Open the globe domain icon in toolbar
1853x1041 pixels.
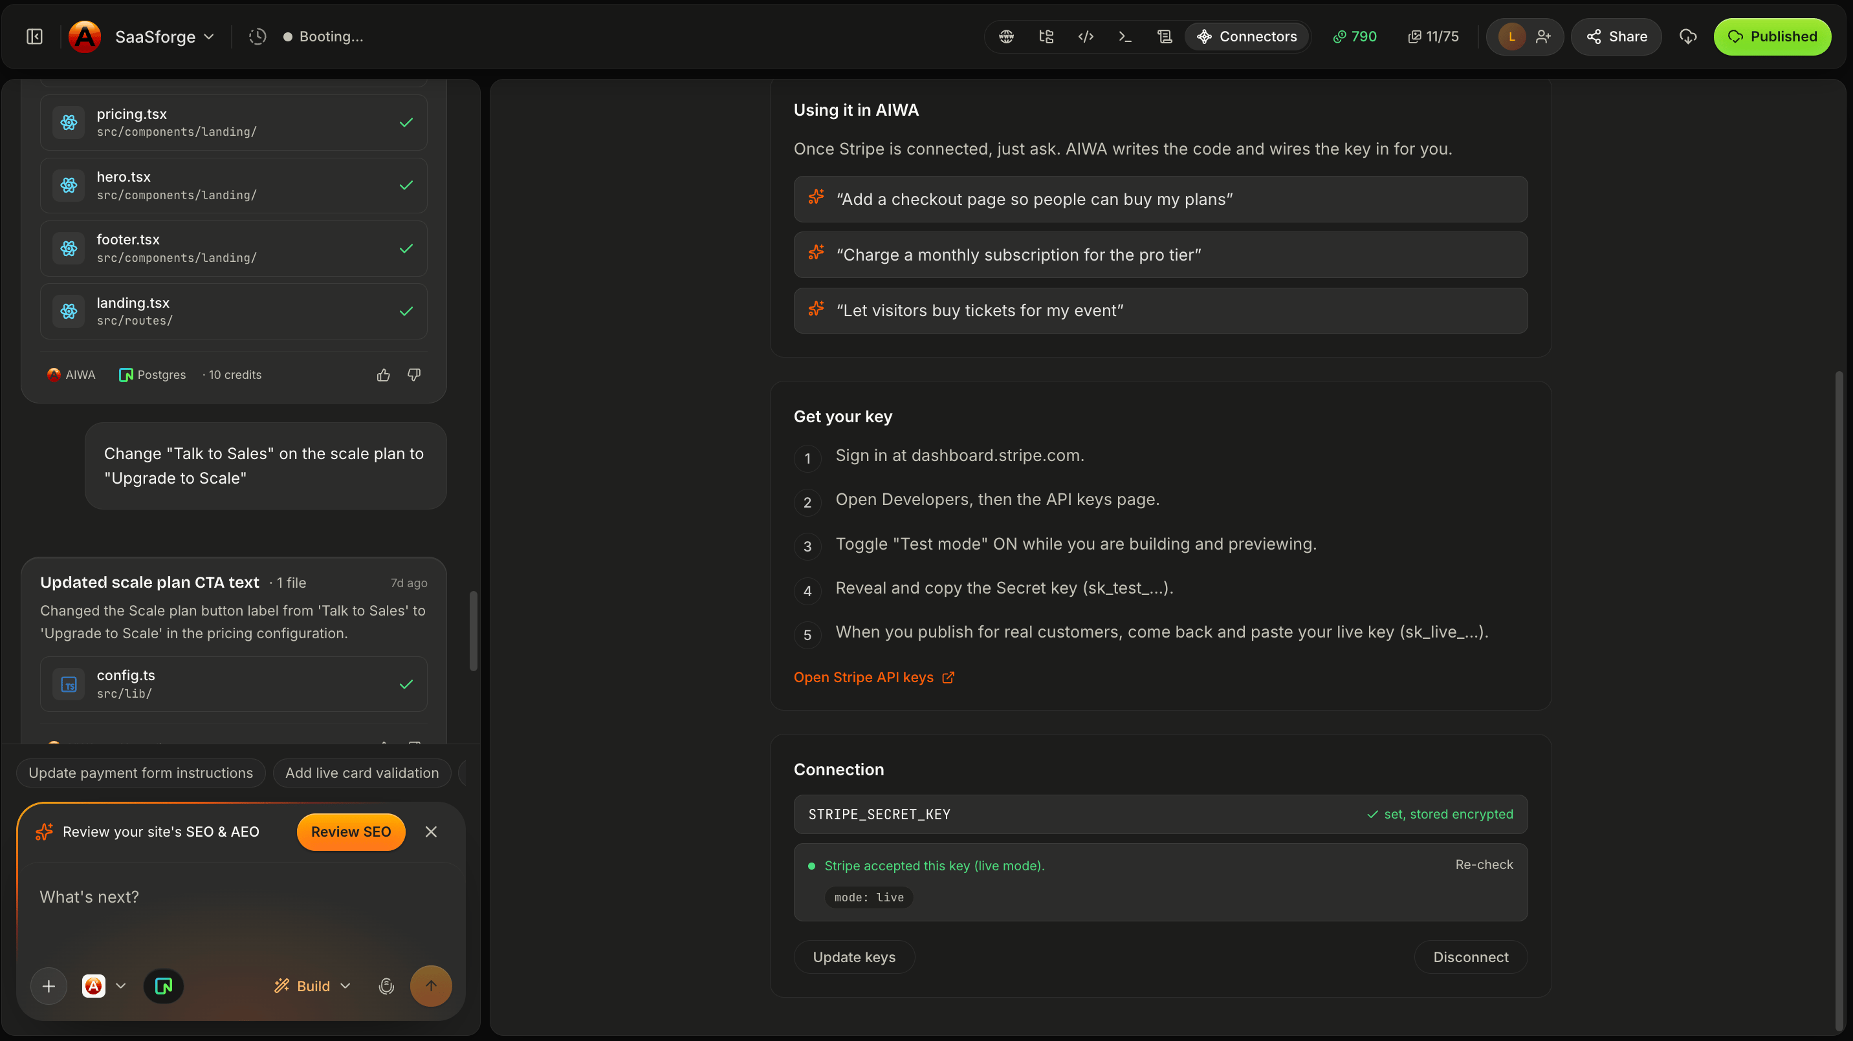pyautogui.click(x=1006, y=37)
